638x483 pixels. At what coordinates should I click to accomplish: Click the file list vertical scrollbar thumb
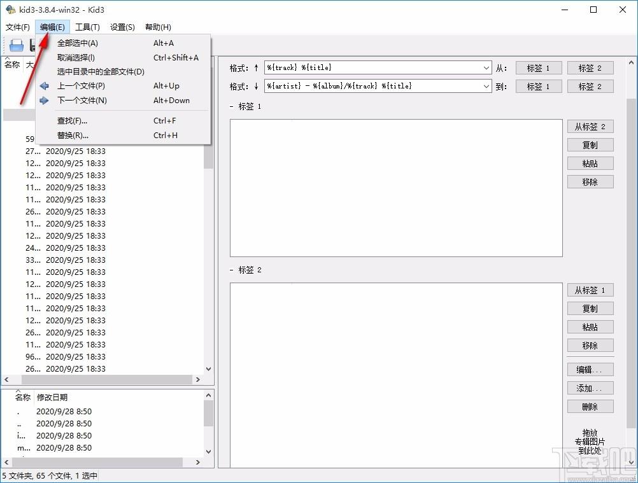[208, 157]
